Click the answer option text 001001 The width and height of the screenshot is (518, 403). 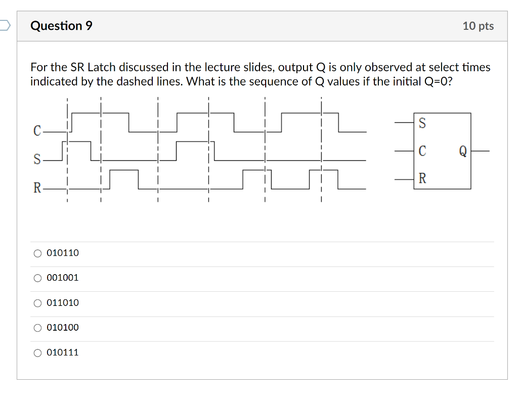tap(62, 278)
